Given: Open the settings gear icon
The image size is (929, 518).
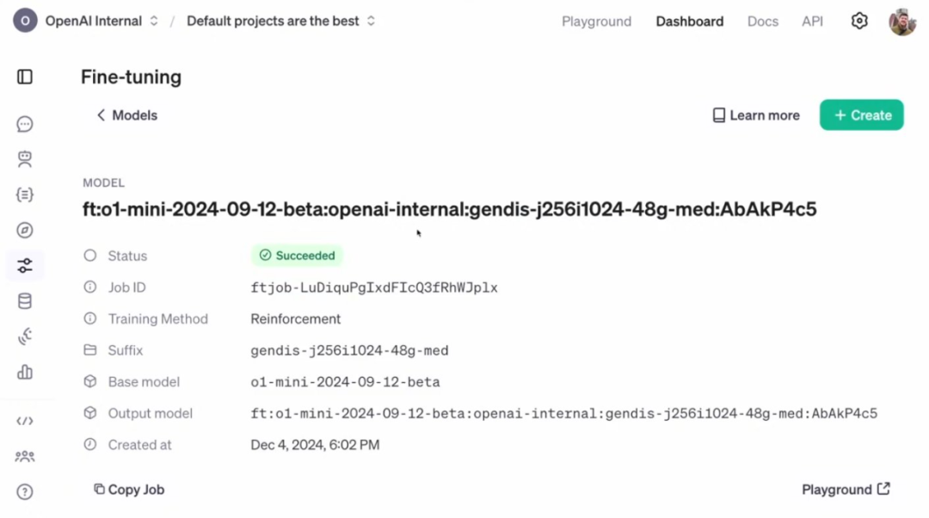Looking at the screenshot, I should 859,21.
